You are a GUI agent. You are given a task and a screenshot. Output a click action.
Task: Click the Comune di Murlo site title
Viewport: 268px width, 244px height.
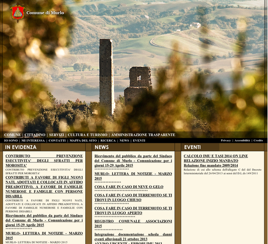pyautogui.click(x=45, y=13)
